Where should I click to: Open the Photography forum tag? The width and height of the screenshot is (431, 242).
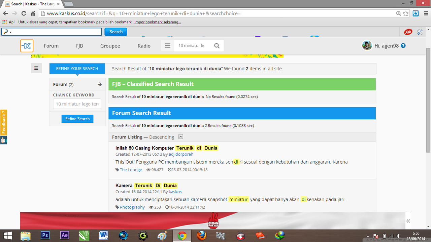click(132, 207)
